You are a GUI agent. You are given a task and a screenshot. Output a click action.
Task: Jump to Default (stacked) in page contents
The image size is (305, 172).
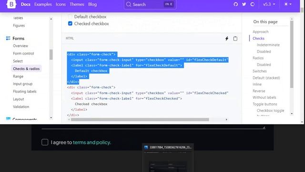pos(266,78)
